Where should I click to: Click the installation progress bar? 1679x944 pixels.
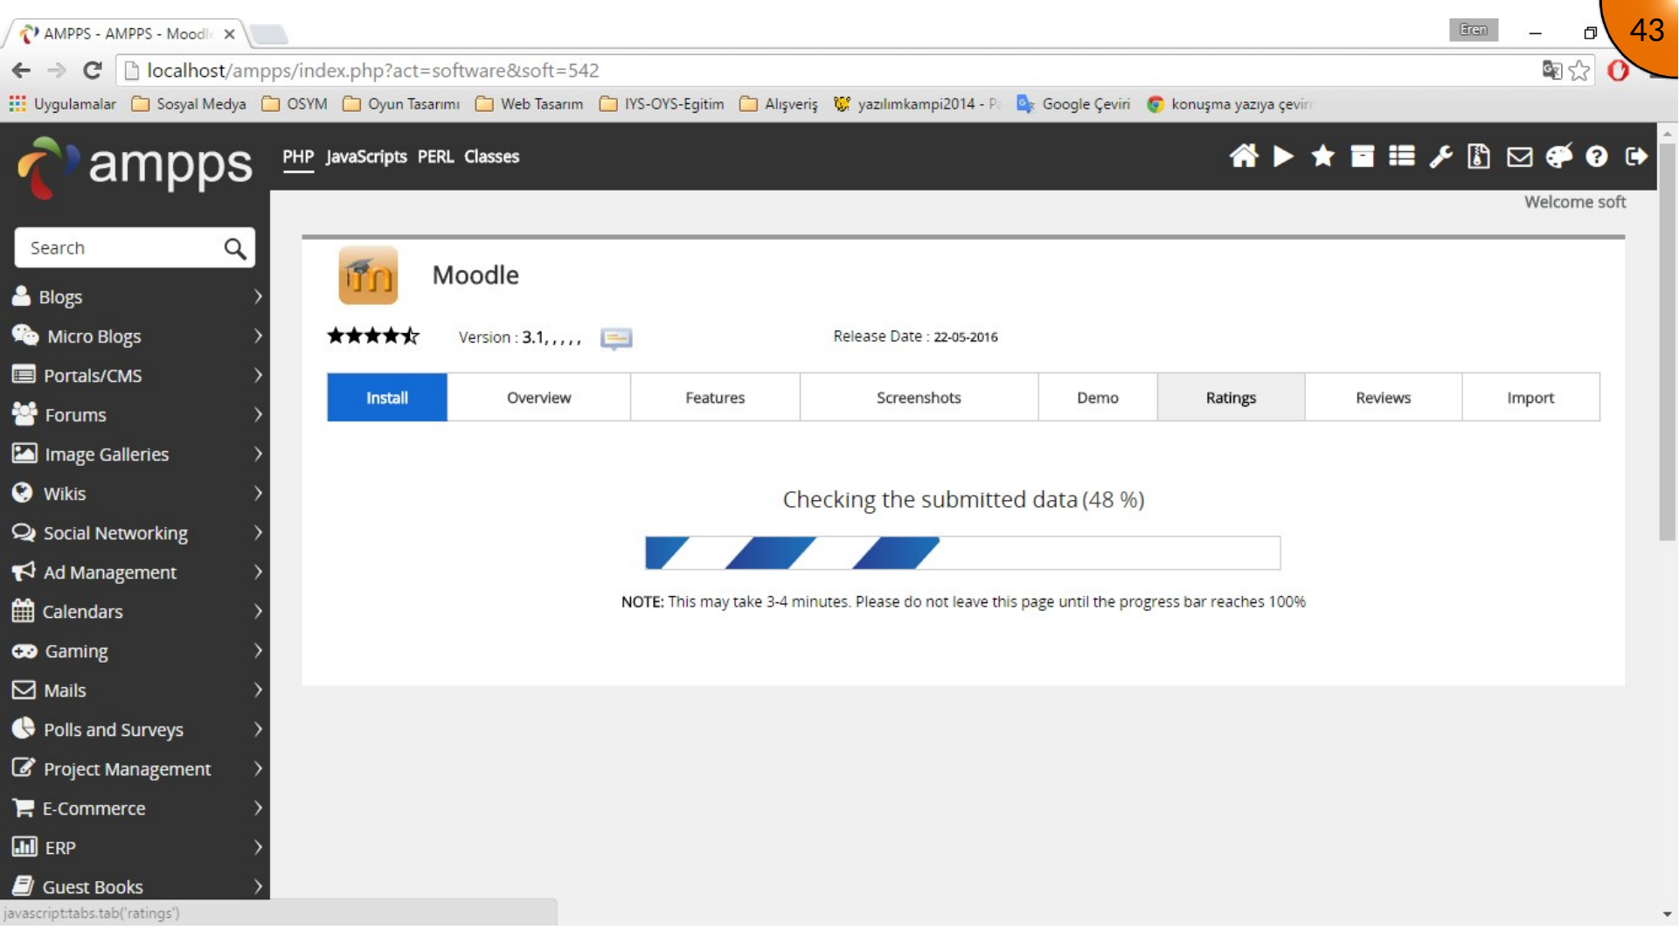point(962,552)
